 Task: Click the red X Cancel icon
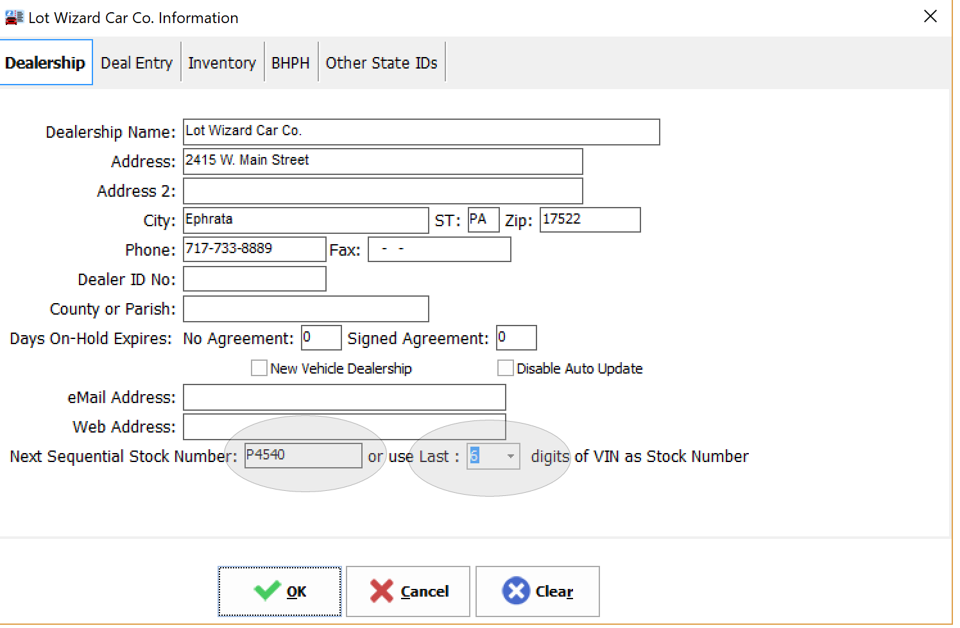click(x=381, y=590)
